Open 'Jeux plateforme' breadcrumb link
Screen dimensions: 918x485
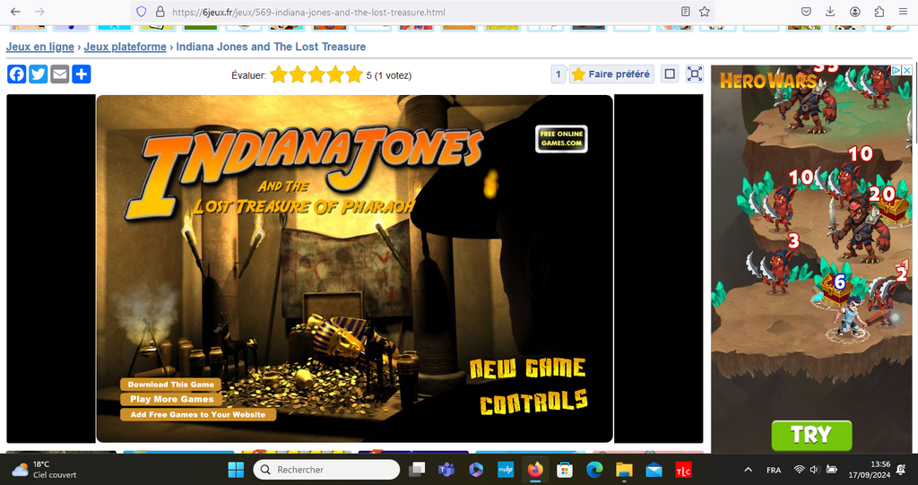click(126, 47)
